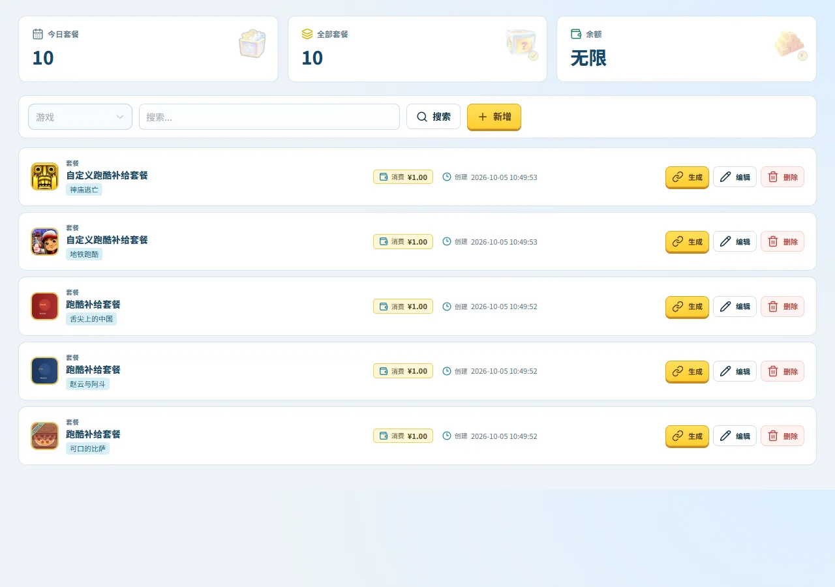This screenshot has height=587, width=835.
Task: Generate link for the 赵云与阿斗 package
Action: [687, 372]
